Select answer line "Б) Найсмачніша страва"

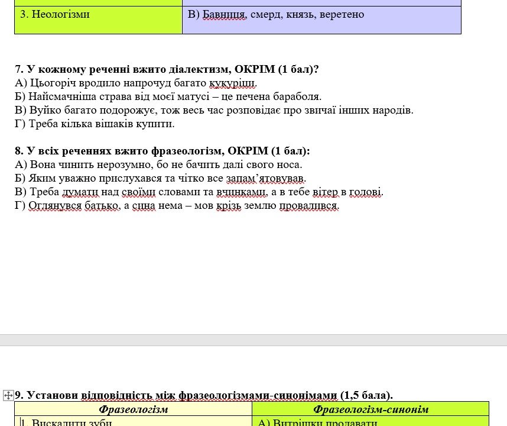(x=168, y=96)
